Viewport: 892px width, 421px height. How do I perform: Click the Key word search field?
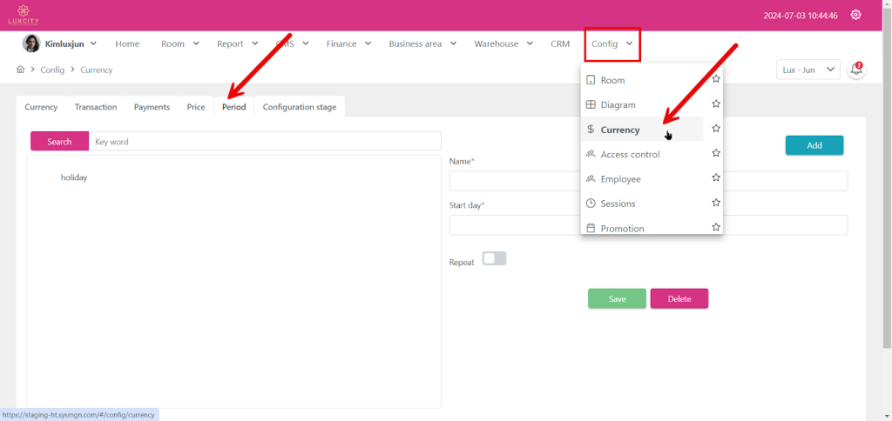pos(265,141)
